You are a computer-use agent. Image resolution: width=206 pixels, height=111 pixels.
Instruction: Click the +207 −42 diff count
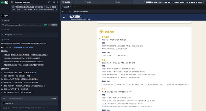tap(46, 25)
